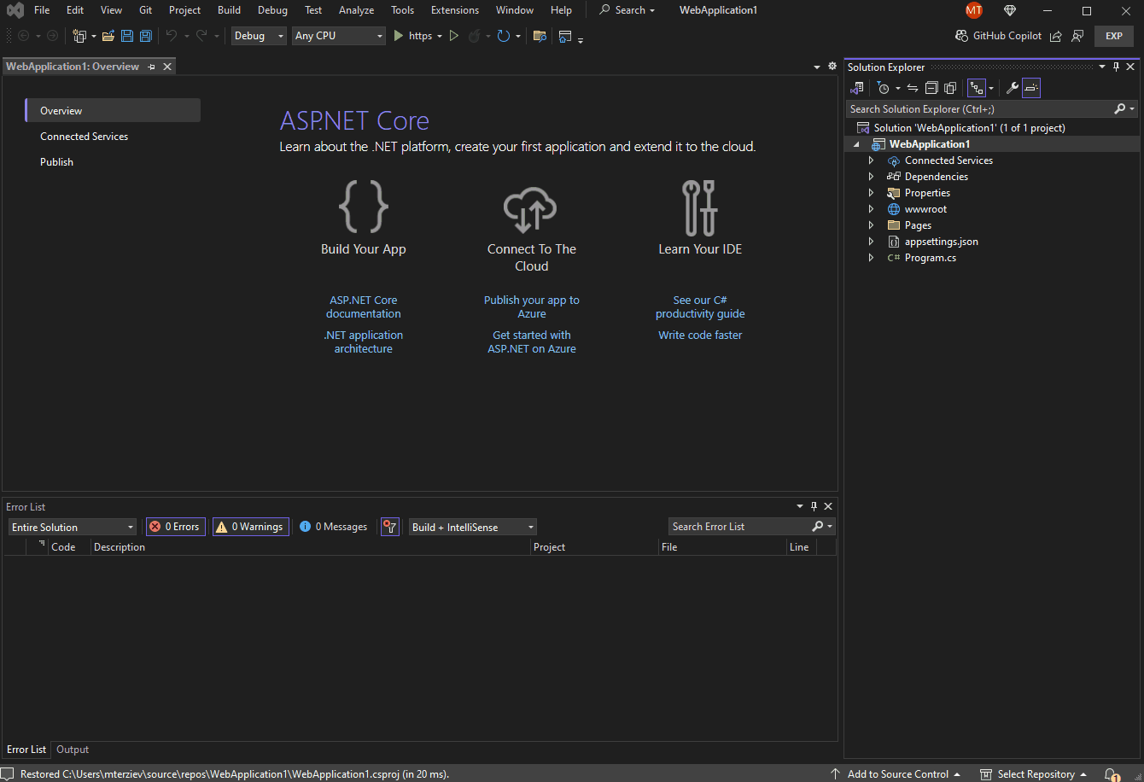1144x782 pixels.
Task: Open the Any CPU platform dropdown
Action: [339, 36]
